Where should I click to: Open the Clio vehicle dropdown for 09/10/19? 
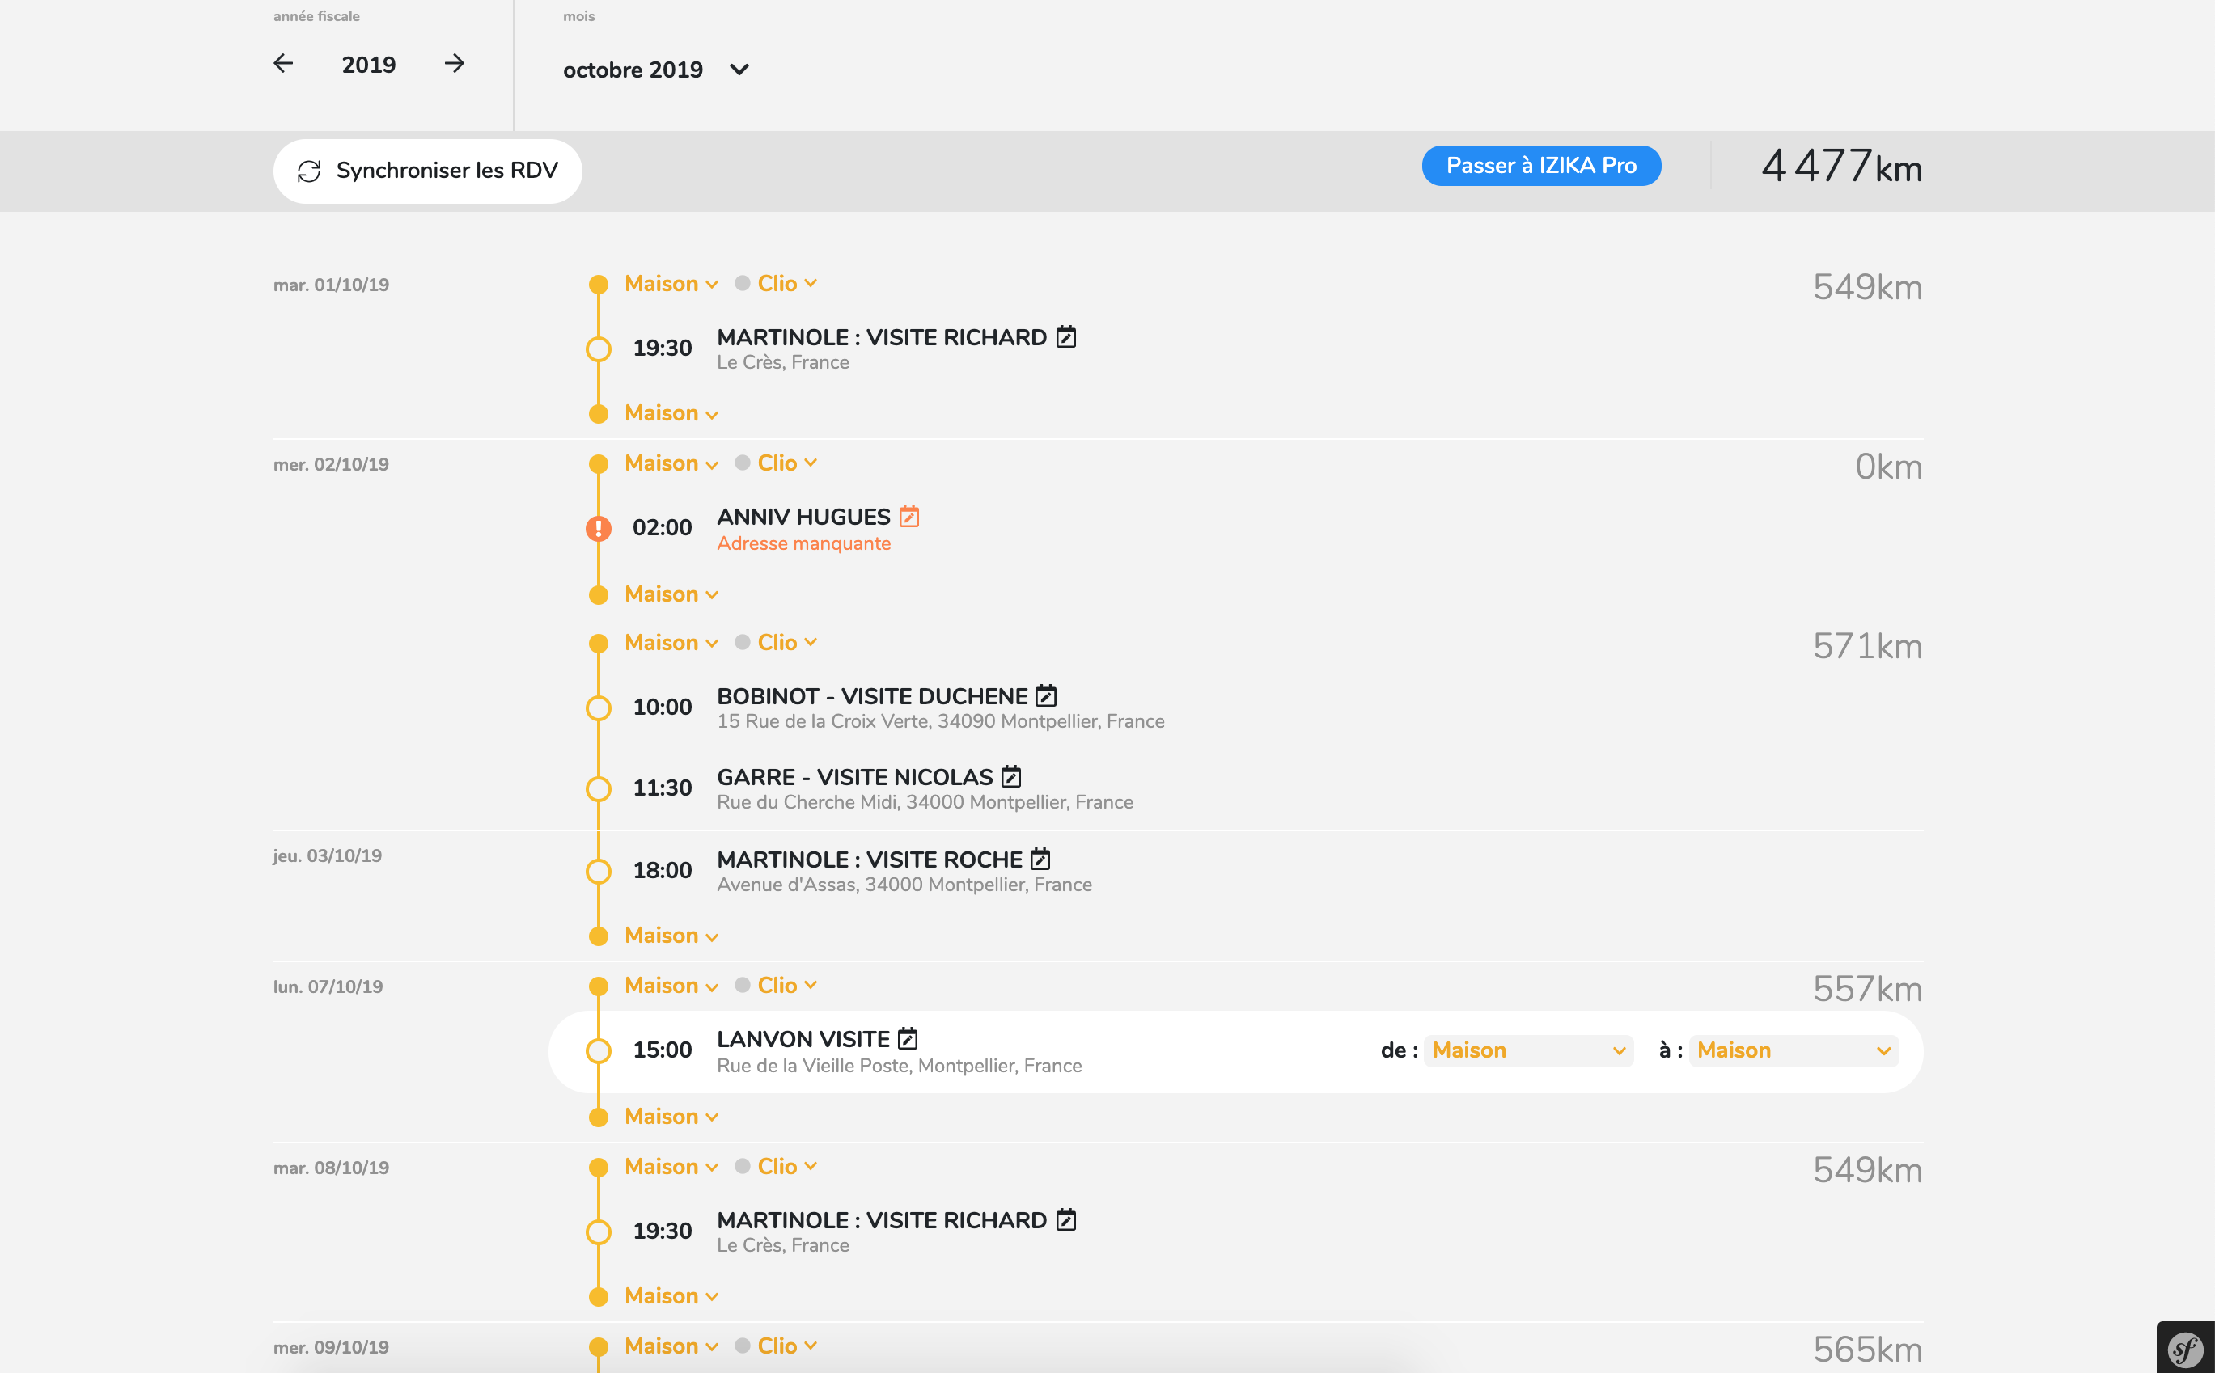(787, 1346)
